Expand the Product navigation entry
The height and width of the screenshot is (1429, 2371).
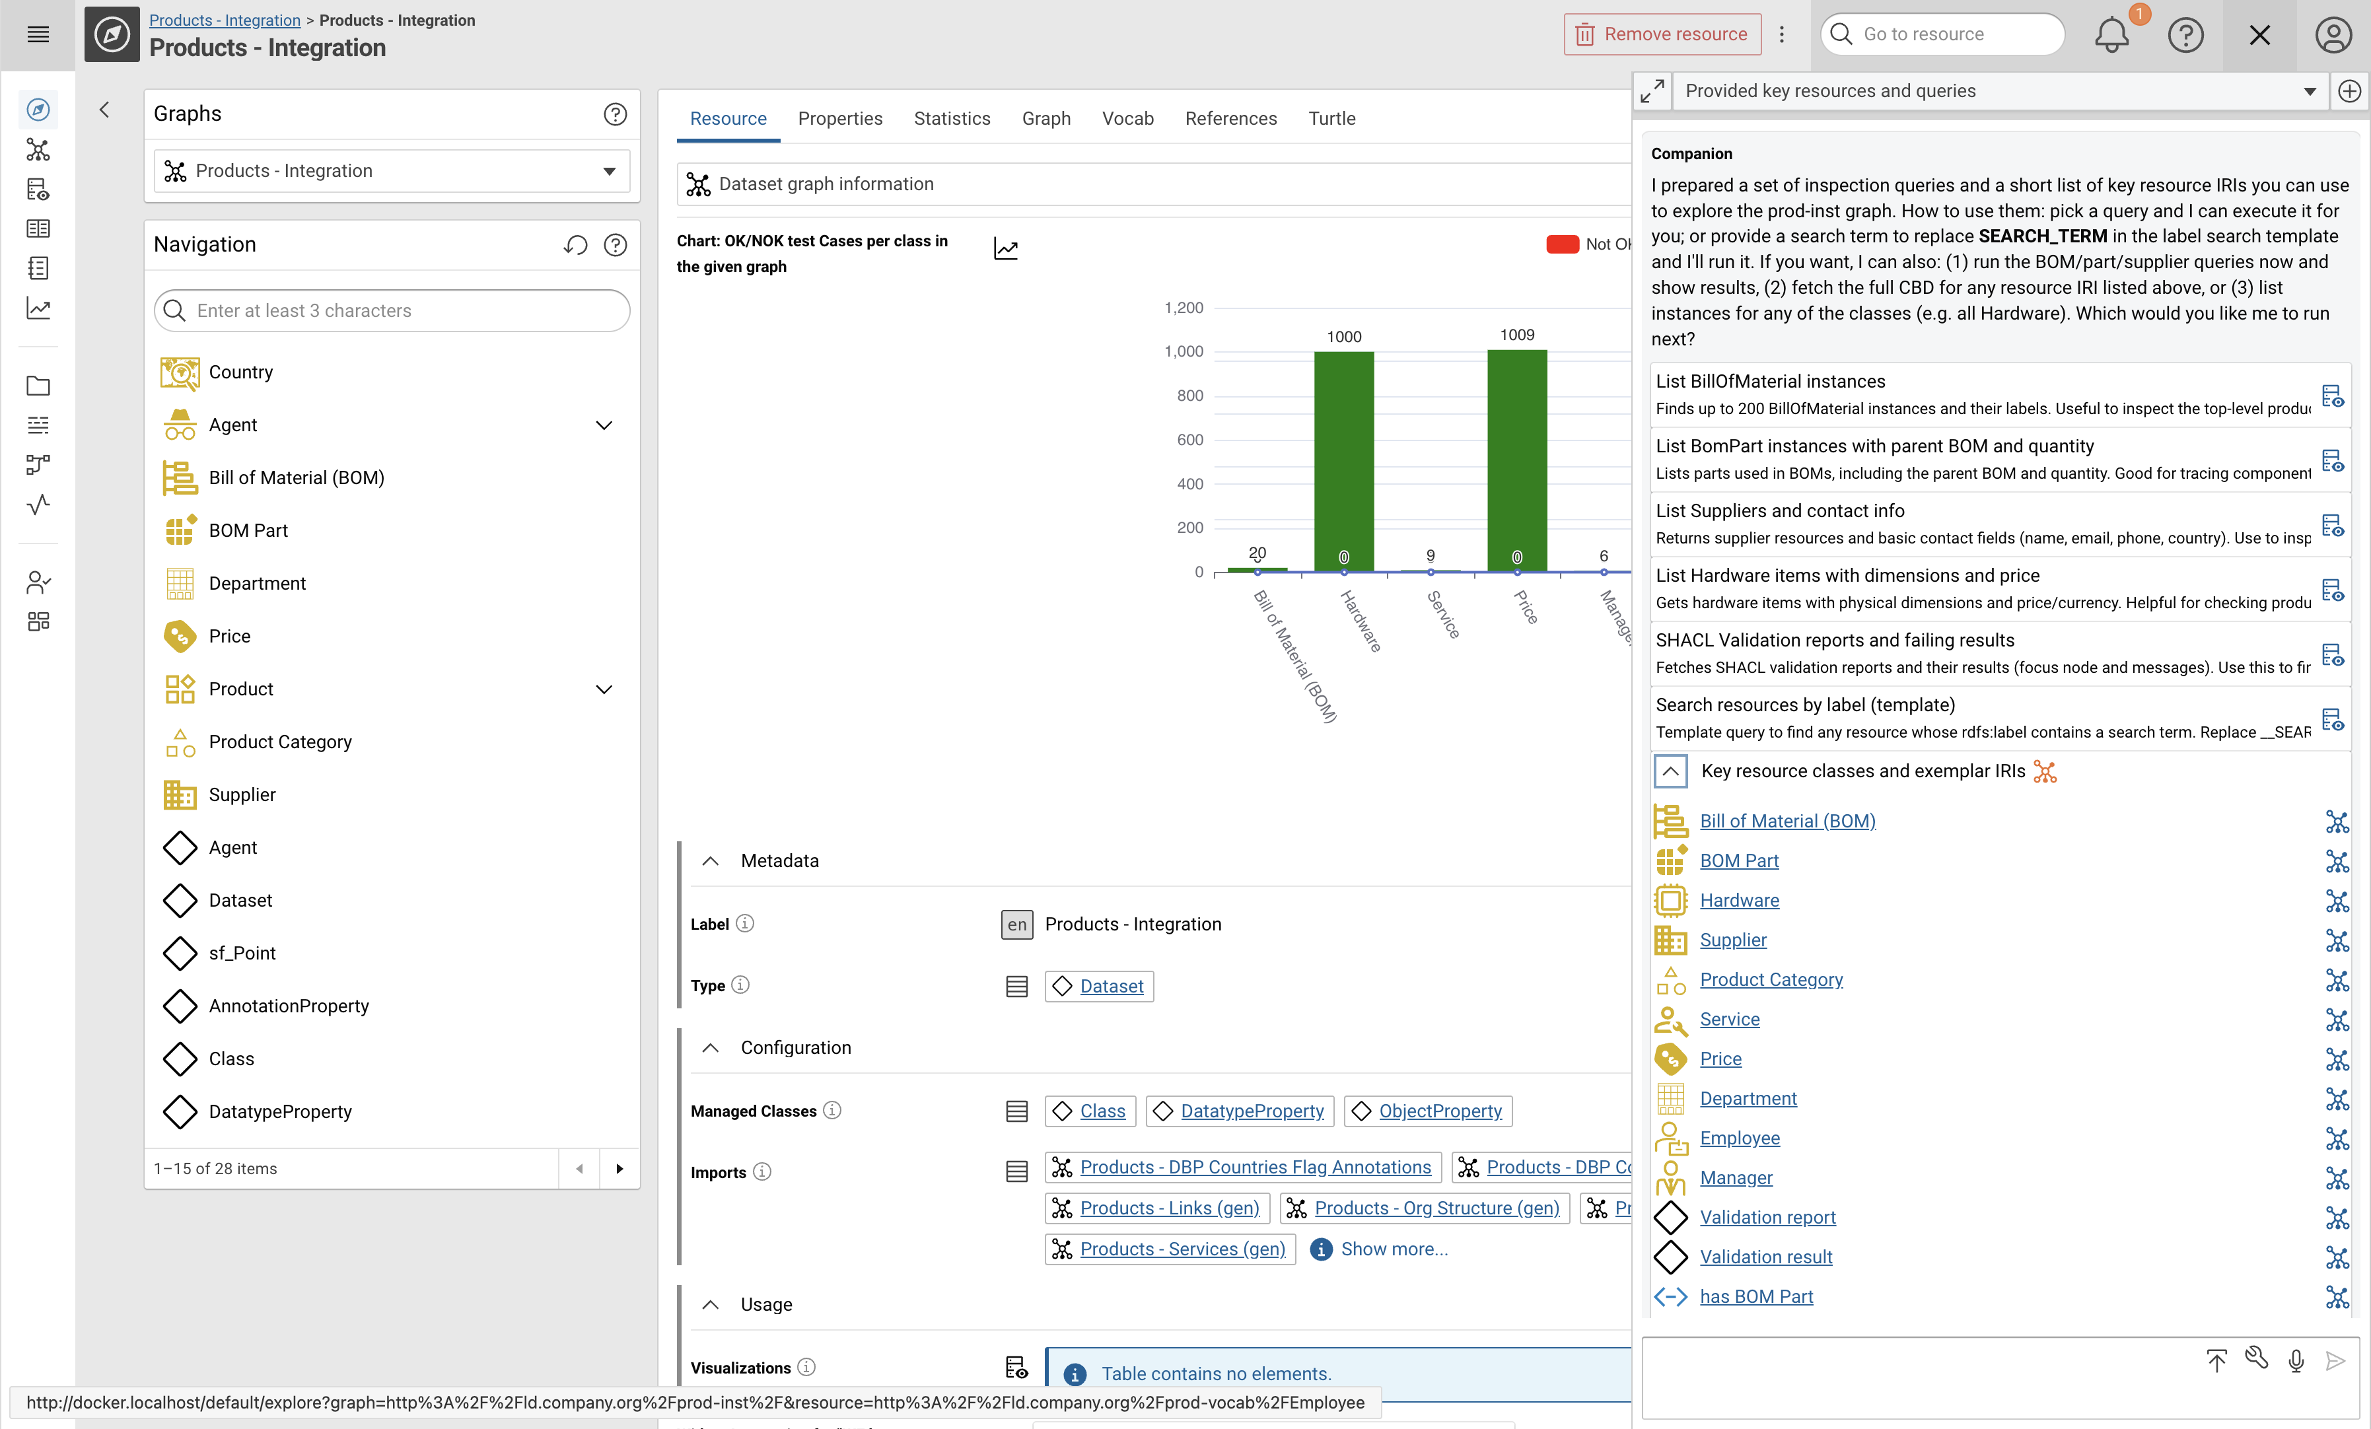pos(604,689)
